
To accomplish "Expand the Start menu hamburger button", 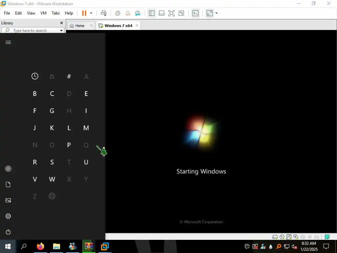I will pos(8,42).
